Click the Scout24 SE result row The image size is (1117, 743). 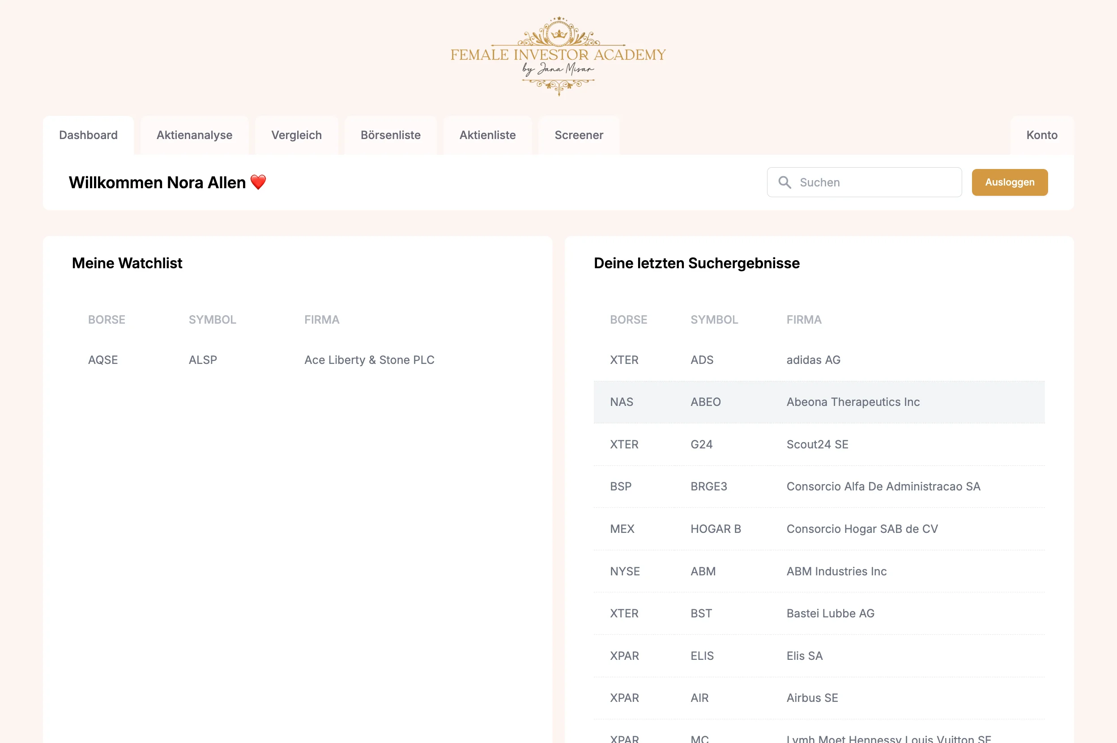click(817, 444)
